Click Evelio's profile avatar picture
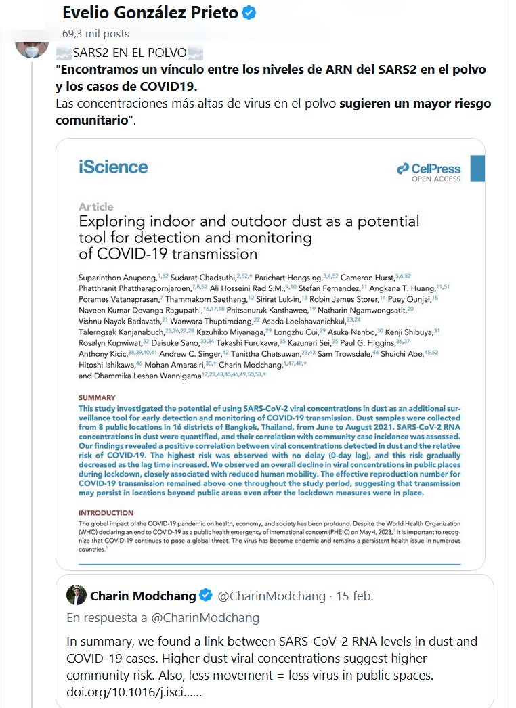 (31, 42)
